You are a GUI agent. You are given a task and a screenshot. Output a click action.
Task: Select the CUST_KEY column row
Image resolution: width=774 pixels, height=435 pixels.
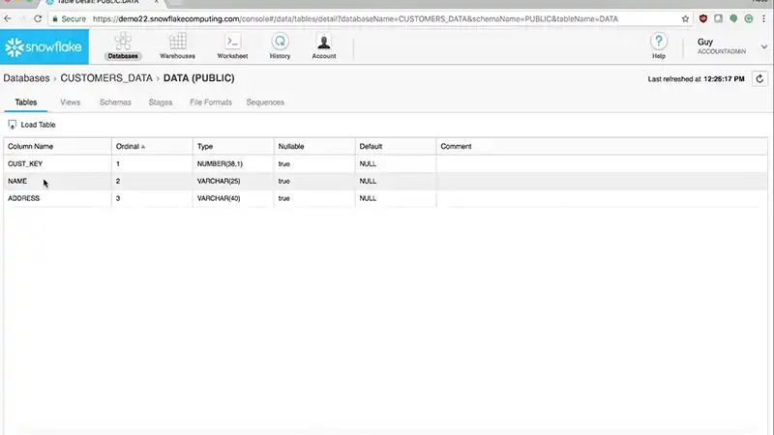385,163
